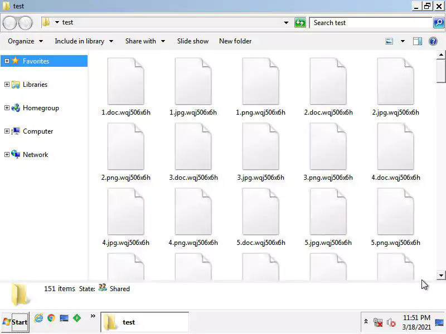Select file icon 2.png.wqj506x6h
This screenshot has width=446, height=334.
pos(126,146)
